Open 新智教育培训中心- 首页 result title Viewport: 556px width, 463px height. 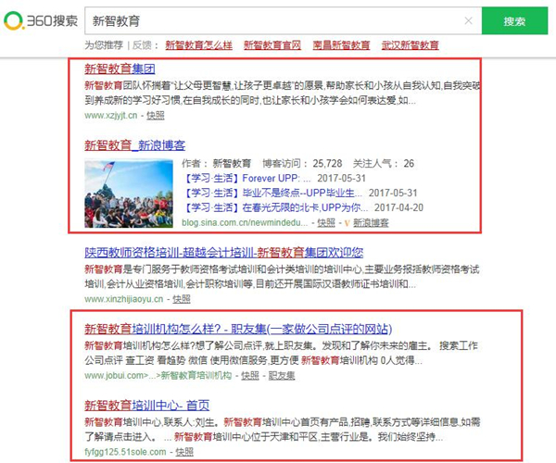[x=146, y=406]
